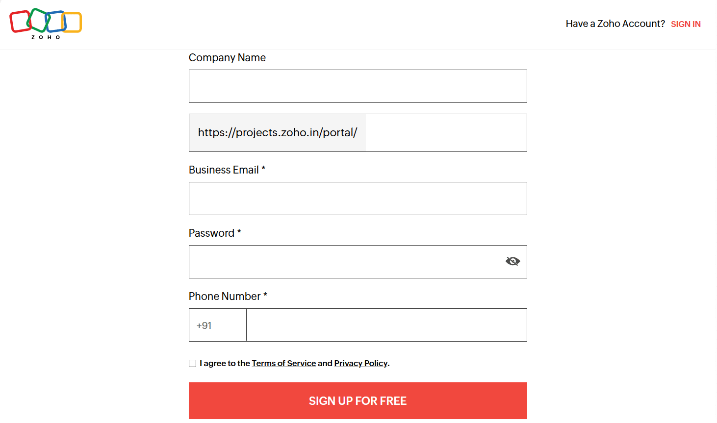Click the 'Have a Zoho Account?' text
The width and height of the screenshot is (717, 423).
coord(615,24)
